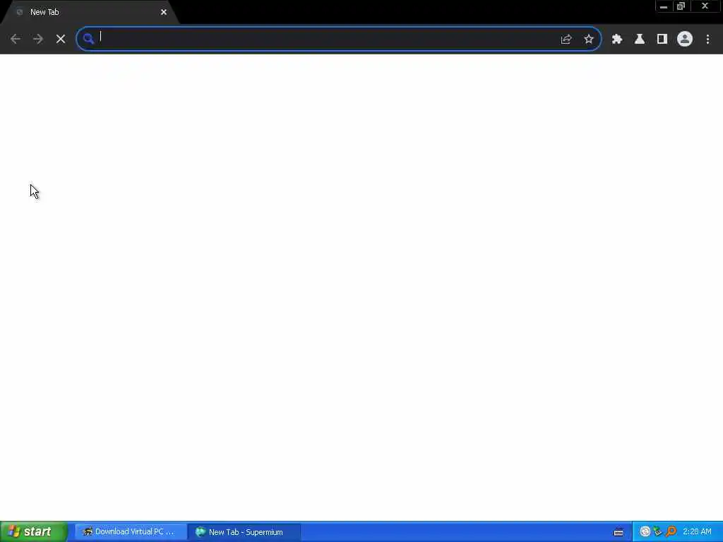Click the keyboard icon in taskbar
This screenshot has height=542, width=723.
619,532
